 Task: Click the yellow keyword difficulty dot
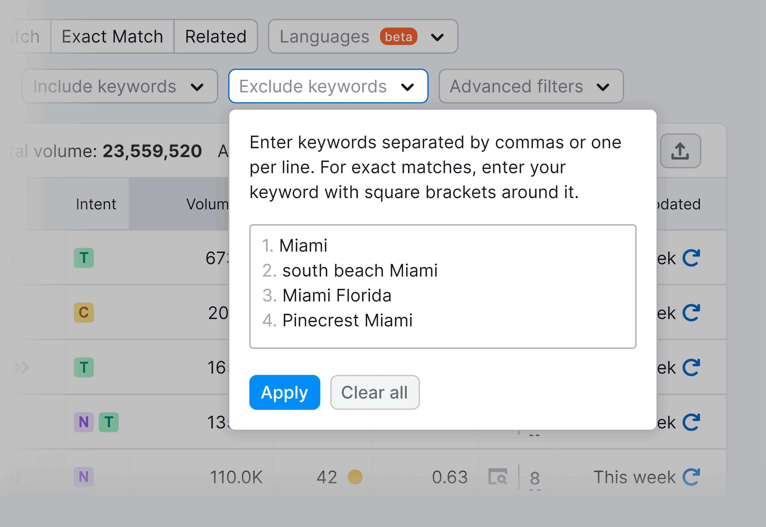[354, 476]
